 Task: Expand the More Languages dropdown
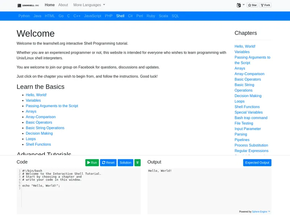[x=89, y=5]
